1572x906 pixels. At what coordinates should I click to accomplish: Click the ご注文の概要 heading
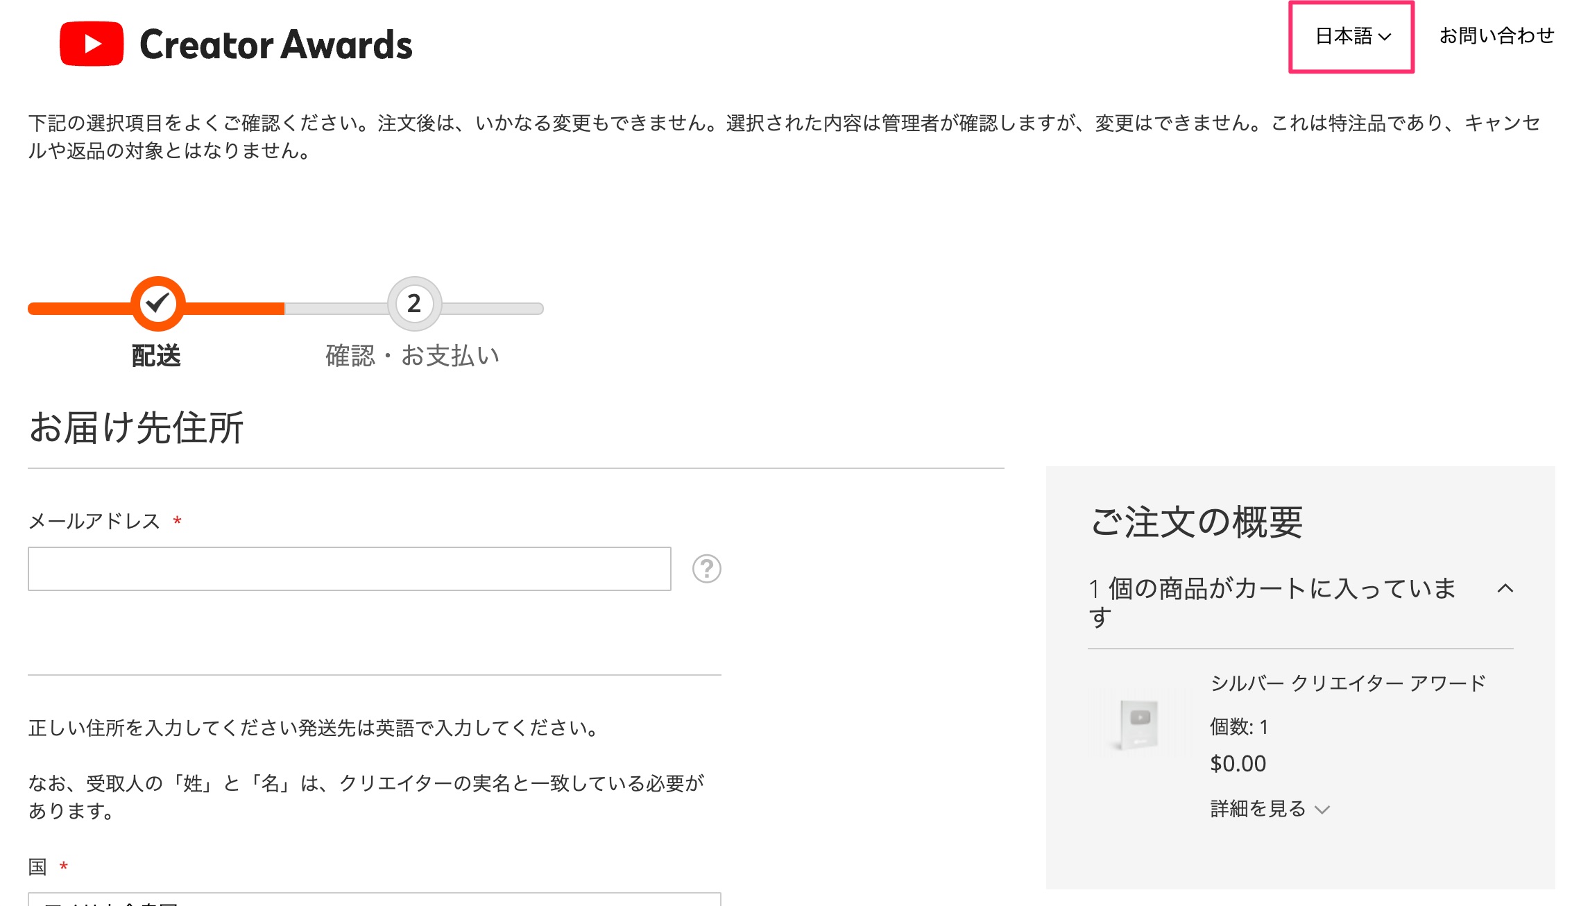[x=1197, y=522]
